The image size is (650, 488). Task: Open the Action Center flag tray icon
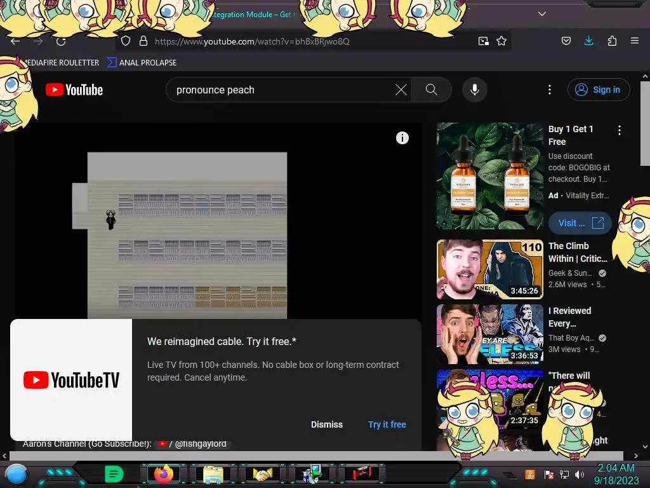pyautogui.click(x=548, y=475)
